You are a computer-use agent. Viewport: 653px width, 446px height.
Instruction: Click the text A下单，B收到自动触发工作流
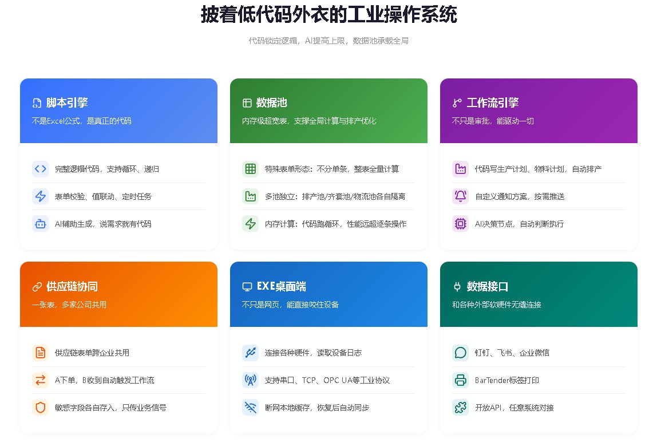click(105, 381)
